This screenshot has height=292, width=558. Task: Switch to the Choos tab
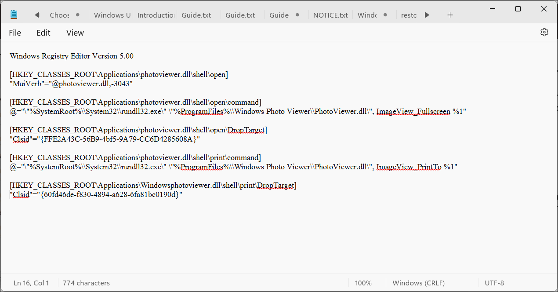(60, 15)
